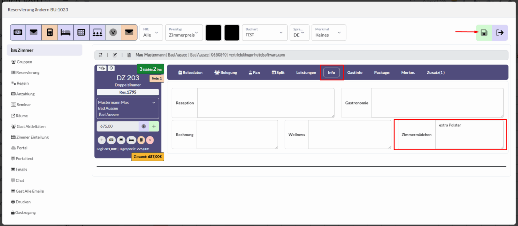Open the calculator icon in the top toolbar
The image size is (518, 226).
point(50,32)
